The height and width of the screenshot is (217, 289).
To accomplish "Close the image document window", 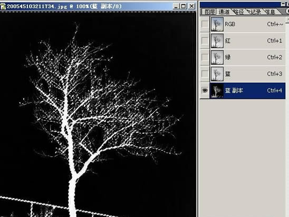I will [x=191, y=6].
